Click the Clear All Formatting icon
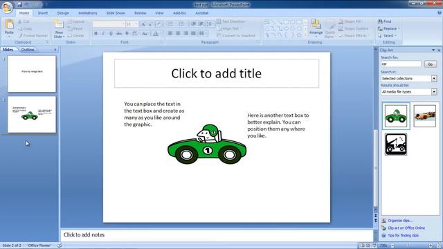Viewport: 443px width, 249px height. tap(159, 24)
